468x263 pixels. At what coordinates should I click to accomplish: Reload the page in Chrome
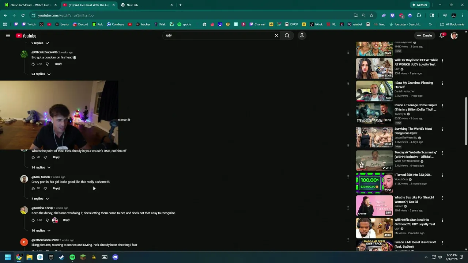point(23,15)
